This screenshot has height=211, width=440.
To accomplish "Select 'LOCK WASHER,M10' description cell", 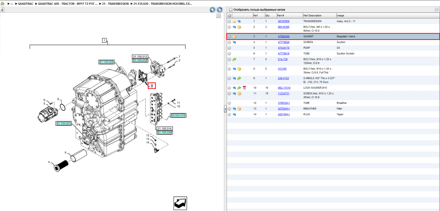I will coord(315,88).
